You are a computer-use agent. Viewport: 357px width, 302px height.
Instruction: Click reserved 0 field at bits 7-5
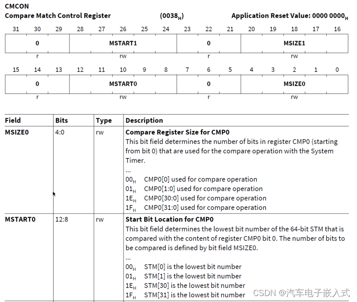coord(209,84)
